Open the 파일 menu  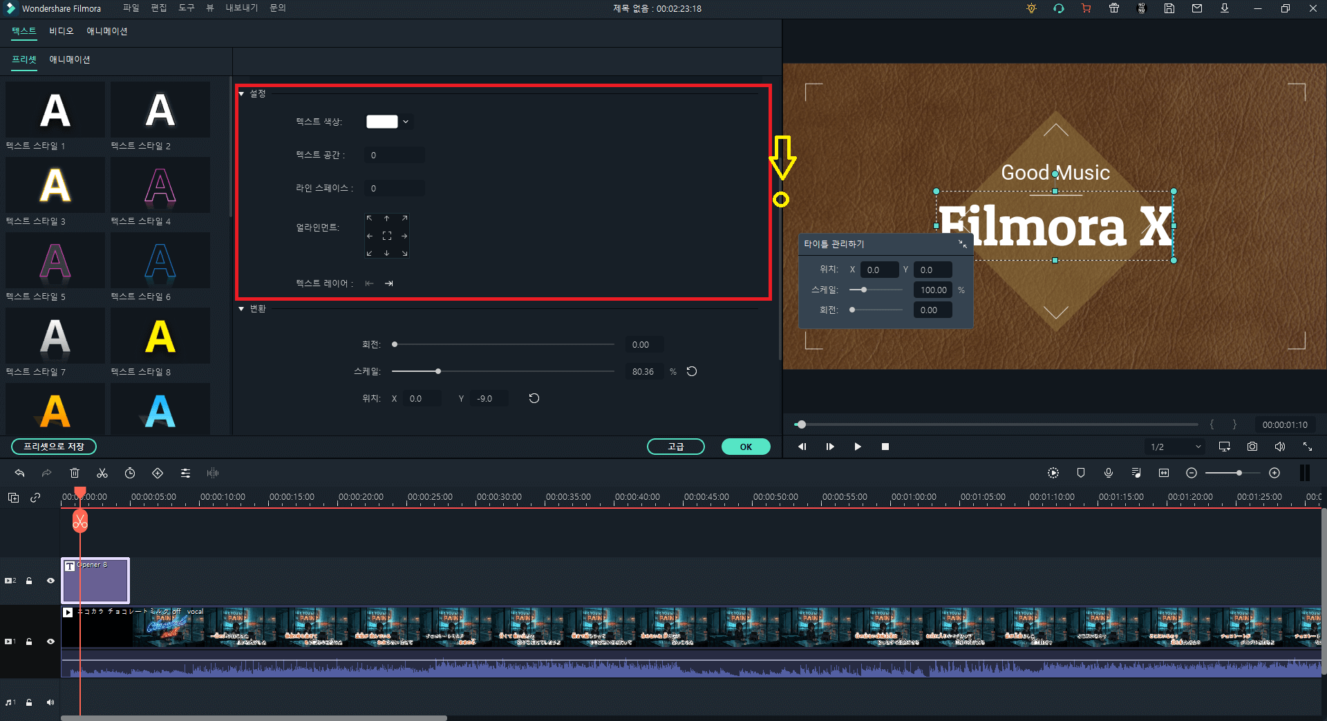click(131, 8)
